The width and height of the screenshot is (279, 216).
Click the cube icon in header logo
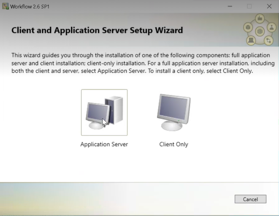pyautogui.click(x=248, y=27)
